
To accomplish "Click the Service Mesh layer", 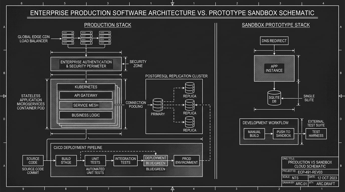I will coord(86,105).
